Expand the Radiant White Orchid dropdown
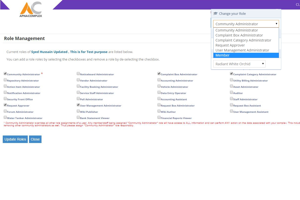Screen dimensions: 300x200 click(x=239, y=64)
